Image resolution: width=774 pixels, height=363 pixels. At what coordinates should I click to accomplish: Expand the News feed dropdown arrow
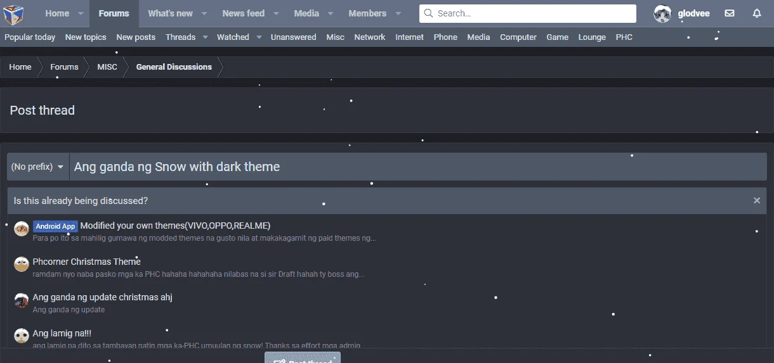click(276, 13)
